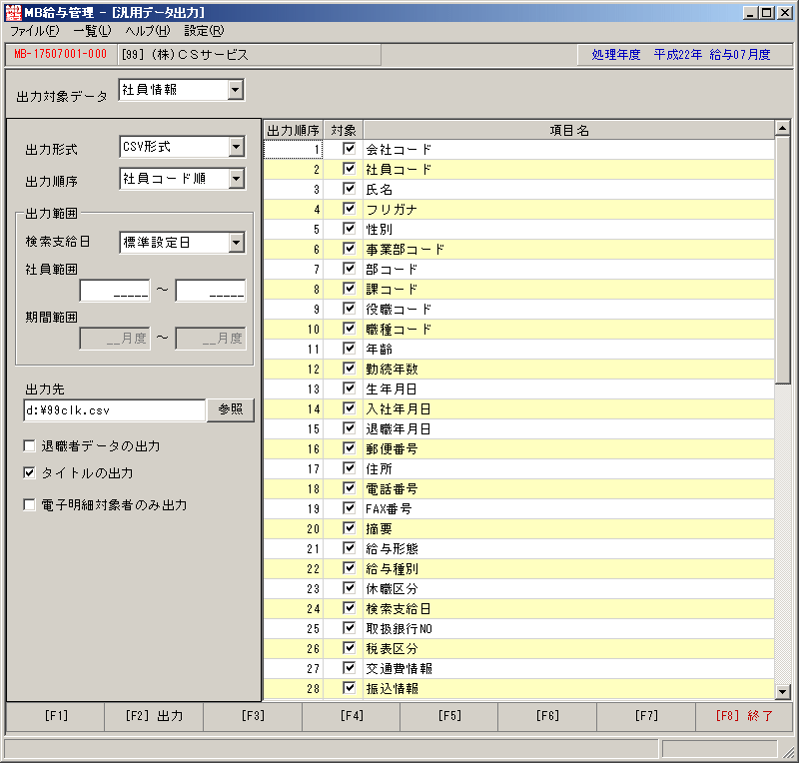Expand the 出力順序 社員コード順 dropdown

tap(236, 179)
